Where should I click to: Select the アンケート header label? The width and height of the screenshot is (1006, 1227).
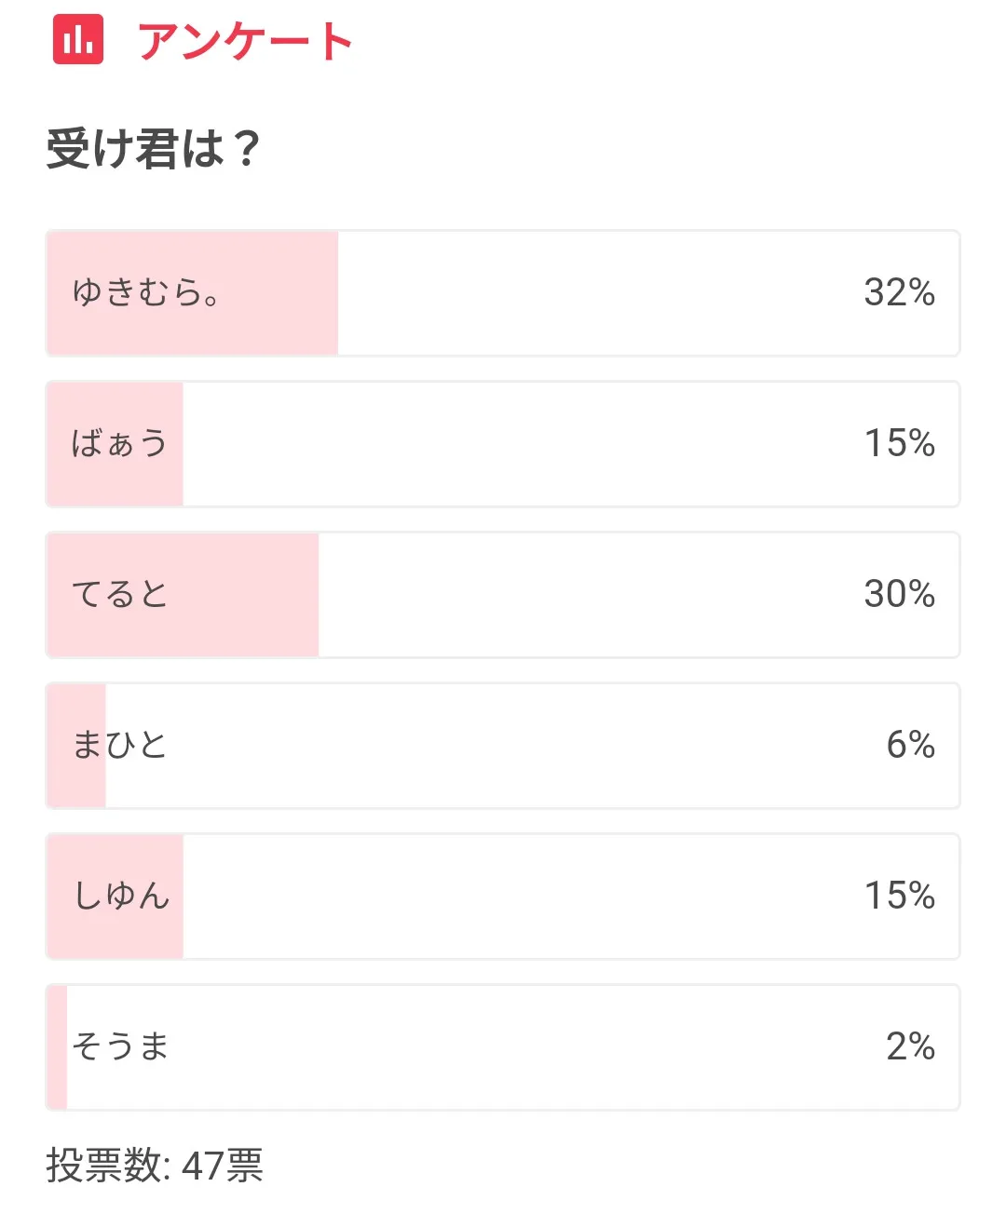click(245, 41)
